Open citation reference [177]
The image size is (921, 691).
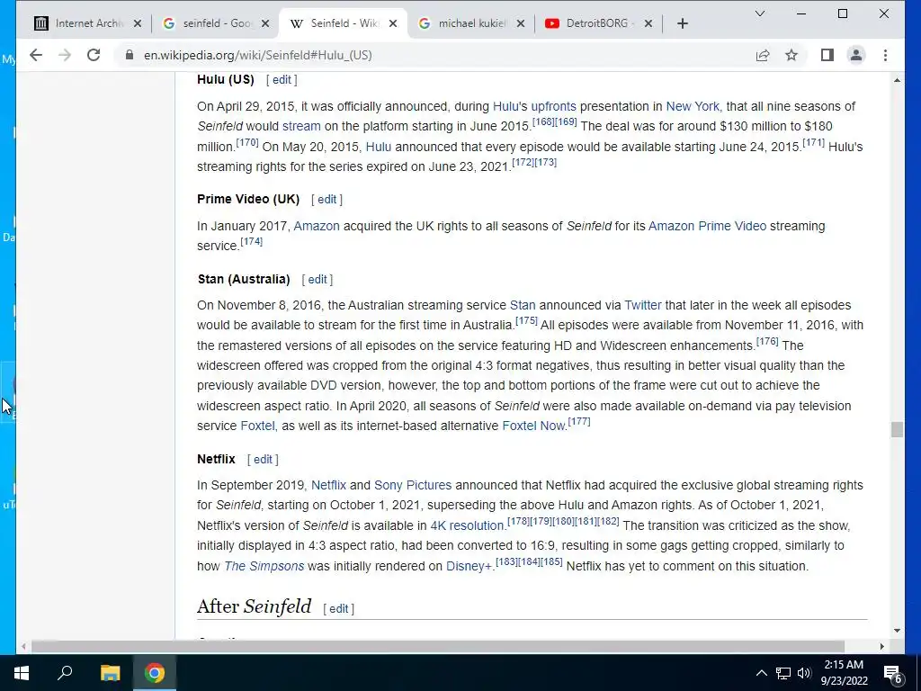[x=579, y=421]
